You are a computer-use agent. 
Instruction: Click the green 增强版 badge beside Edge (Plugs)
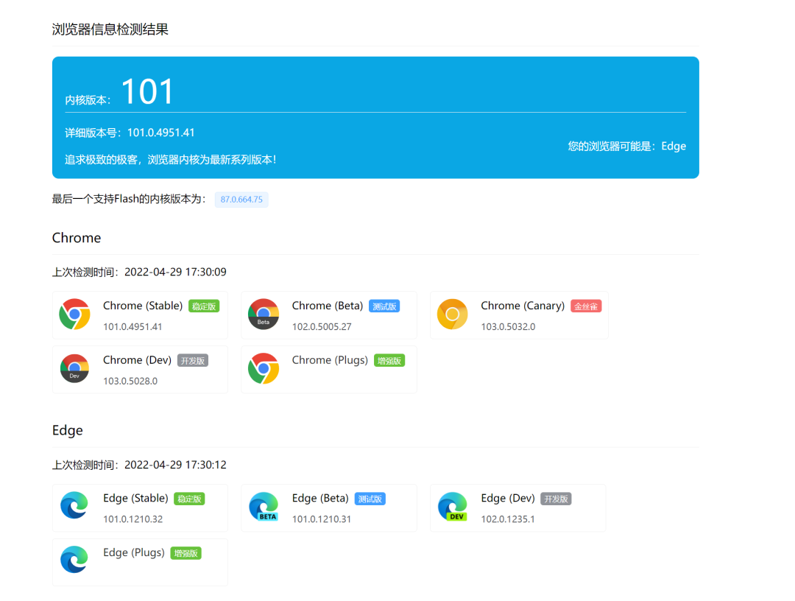(186, 553)
